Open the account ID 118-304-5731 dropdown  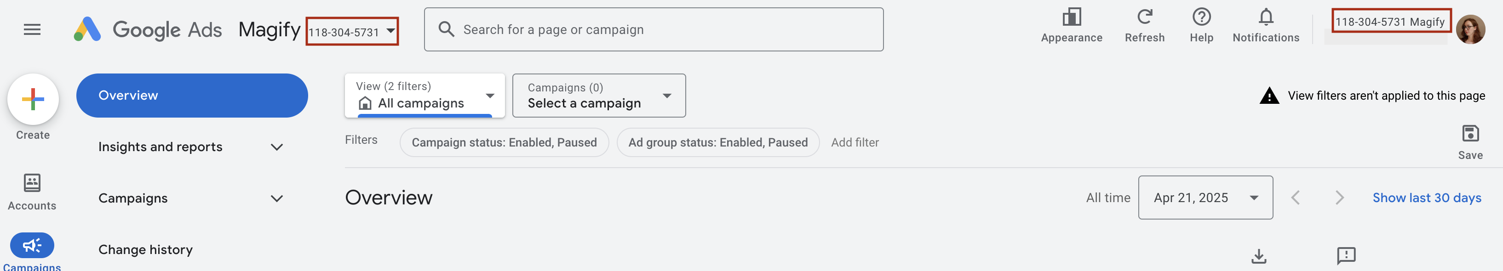(x=352, y=32)
